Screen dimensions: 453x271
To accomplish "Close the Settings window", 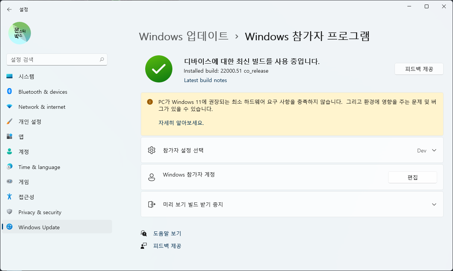I will 444,6.
